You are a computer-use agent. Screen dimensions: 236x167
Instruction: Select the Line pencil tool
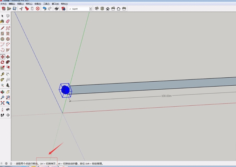pyautogui.click(x=2, y=28)
